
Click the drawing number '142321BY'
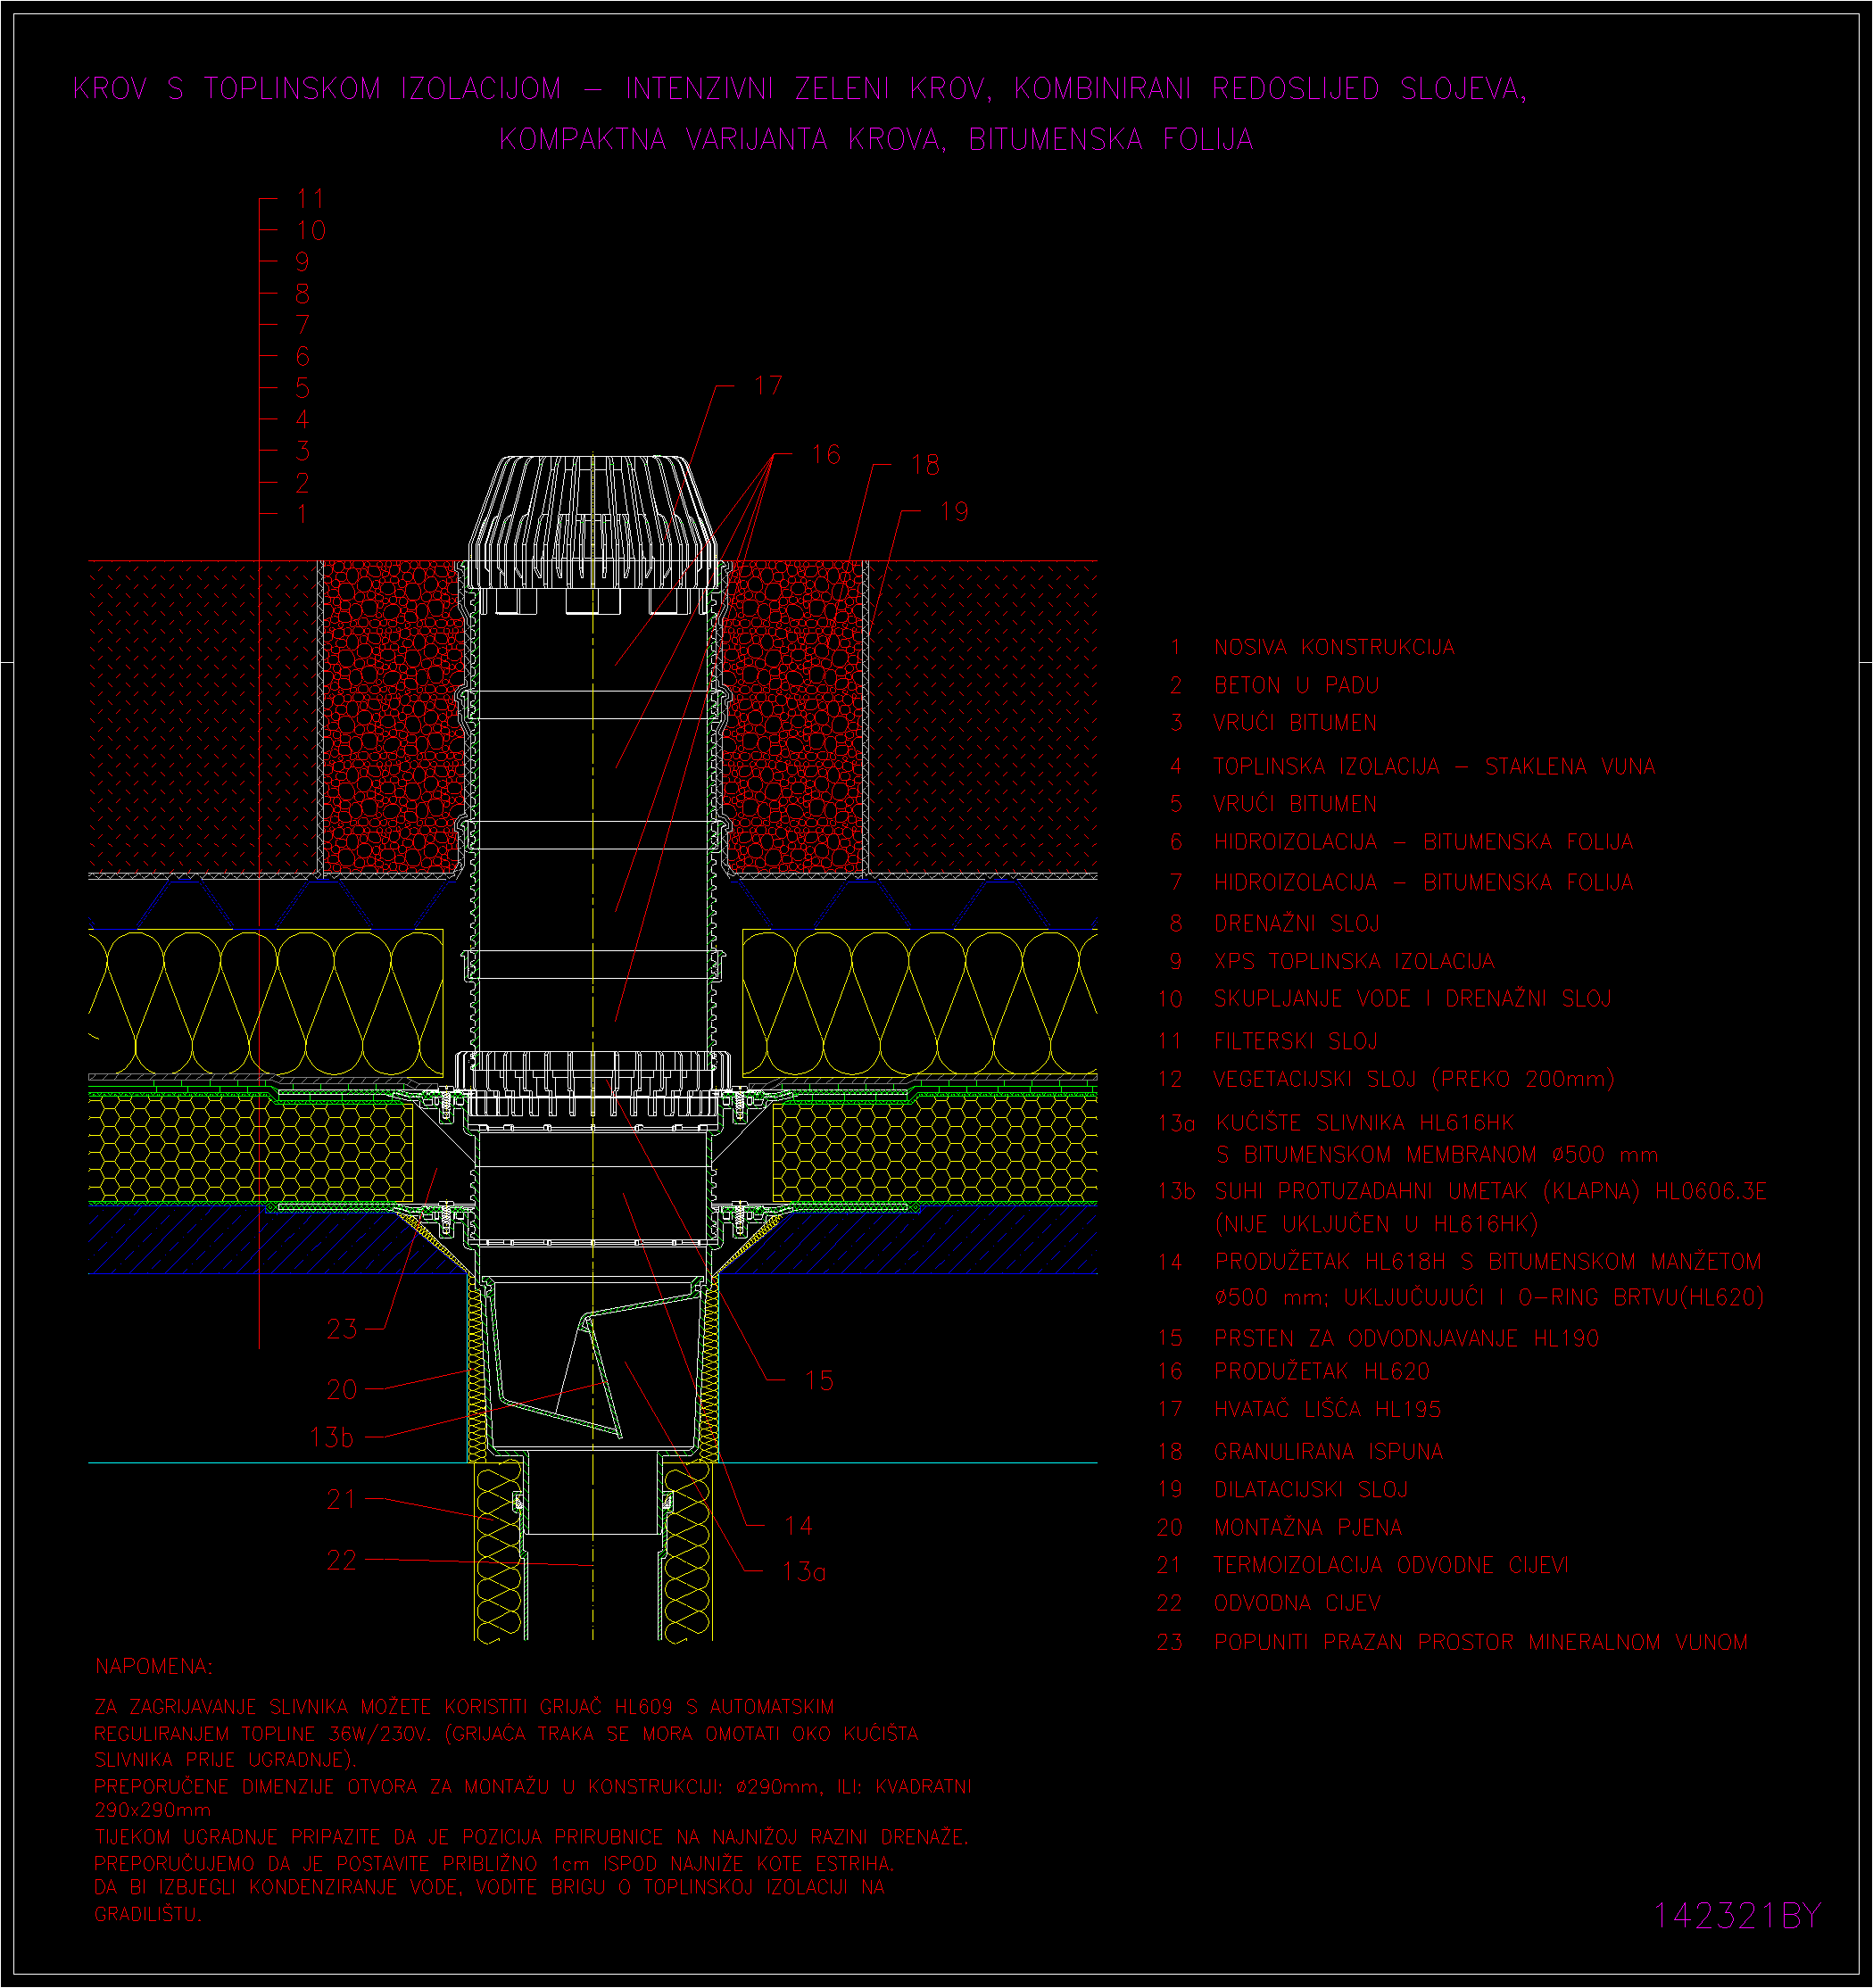[x=1737, y=1915]
